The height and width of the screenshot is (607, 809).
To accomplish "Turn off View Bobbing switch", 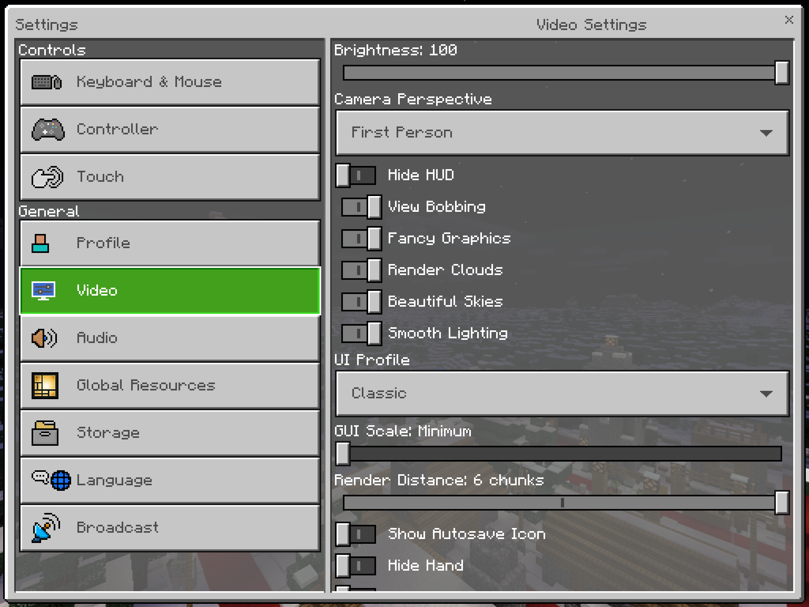I will coord(361,207).
